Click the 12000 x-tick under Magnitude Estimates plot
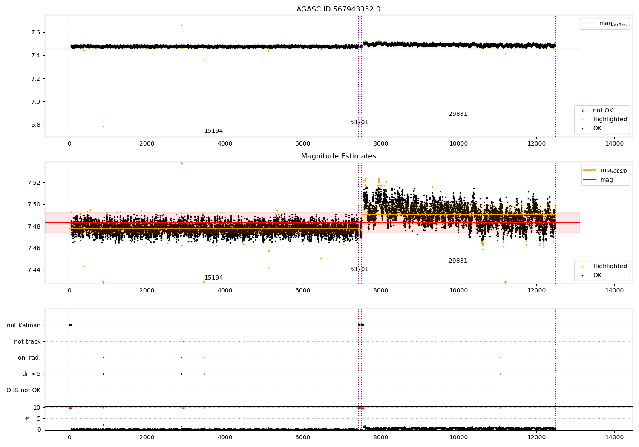 [536, 291]
